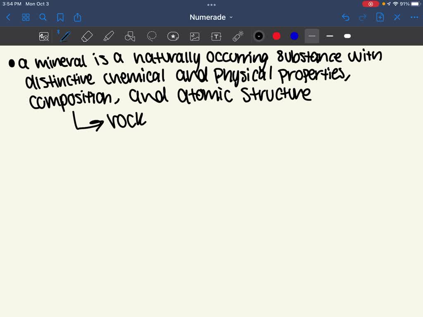Open the Shapes tool
Image resolution: width=423 pixels, height=317 pixels.
point(130,36)
